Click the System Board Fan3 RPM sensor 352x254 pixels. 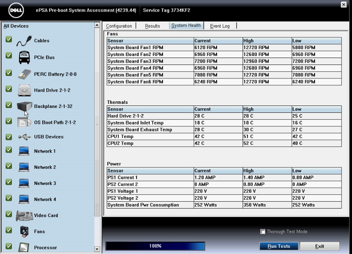pos(135,61)
